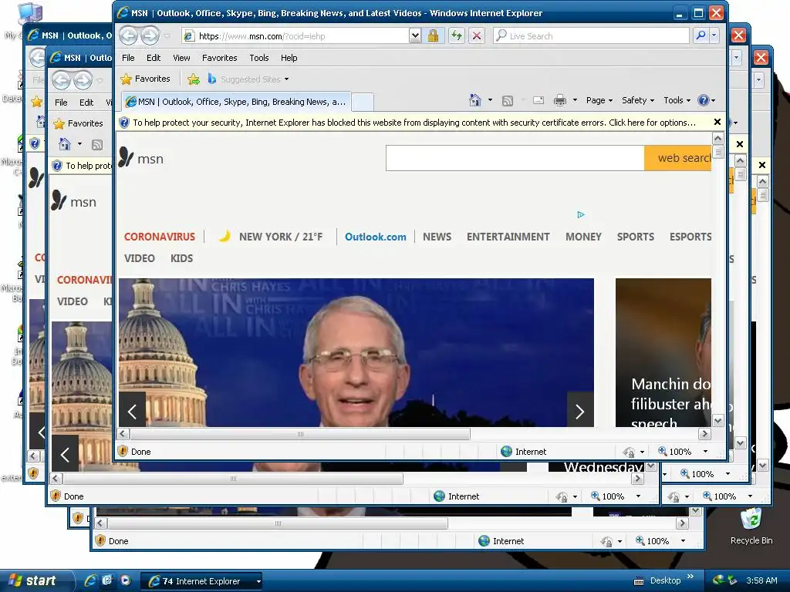Show previous slide in news carousel
Image resolution: width=790 pixels, height=592 pixels.
tap(133, 411)
